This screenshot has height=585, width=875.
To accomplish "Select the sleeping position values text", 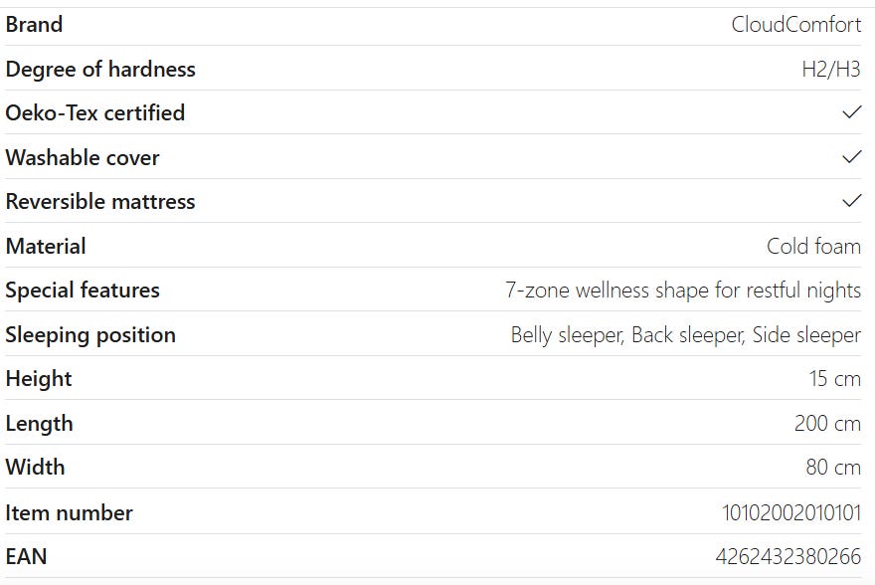I will pos(685,335).
